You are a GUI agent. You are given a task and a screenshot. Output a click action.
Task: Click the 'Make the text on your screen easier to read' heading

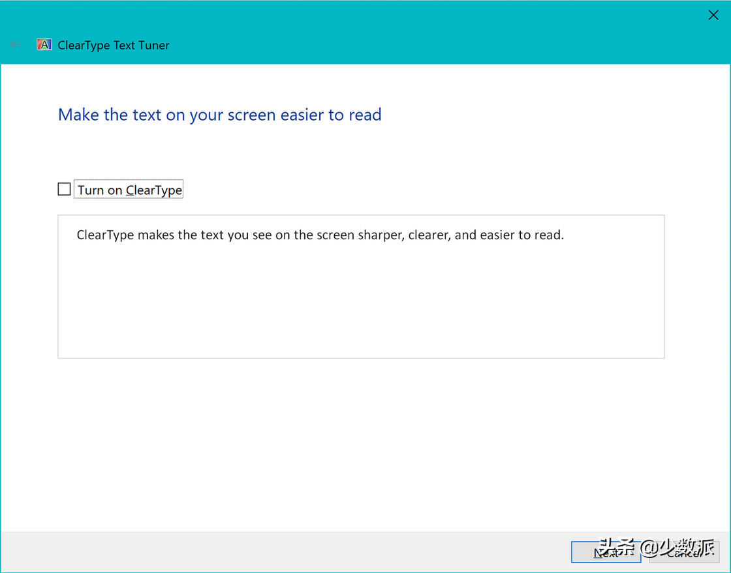[219, 115]
